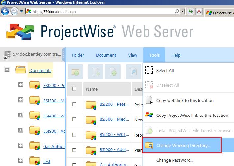The image size is (234, 166).
Task: Click the BSI300 - Med... list folder icon
Action: (x=91, y=120)
